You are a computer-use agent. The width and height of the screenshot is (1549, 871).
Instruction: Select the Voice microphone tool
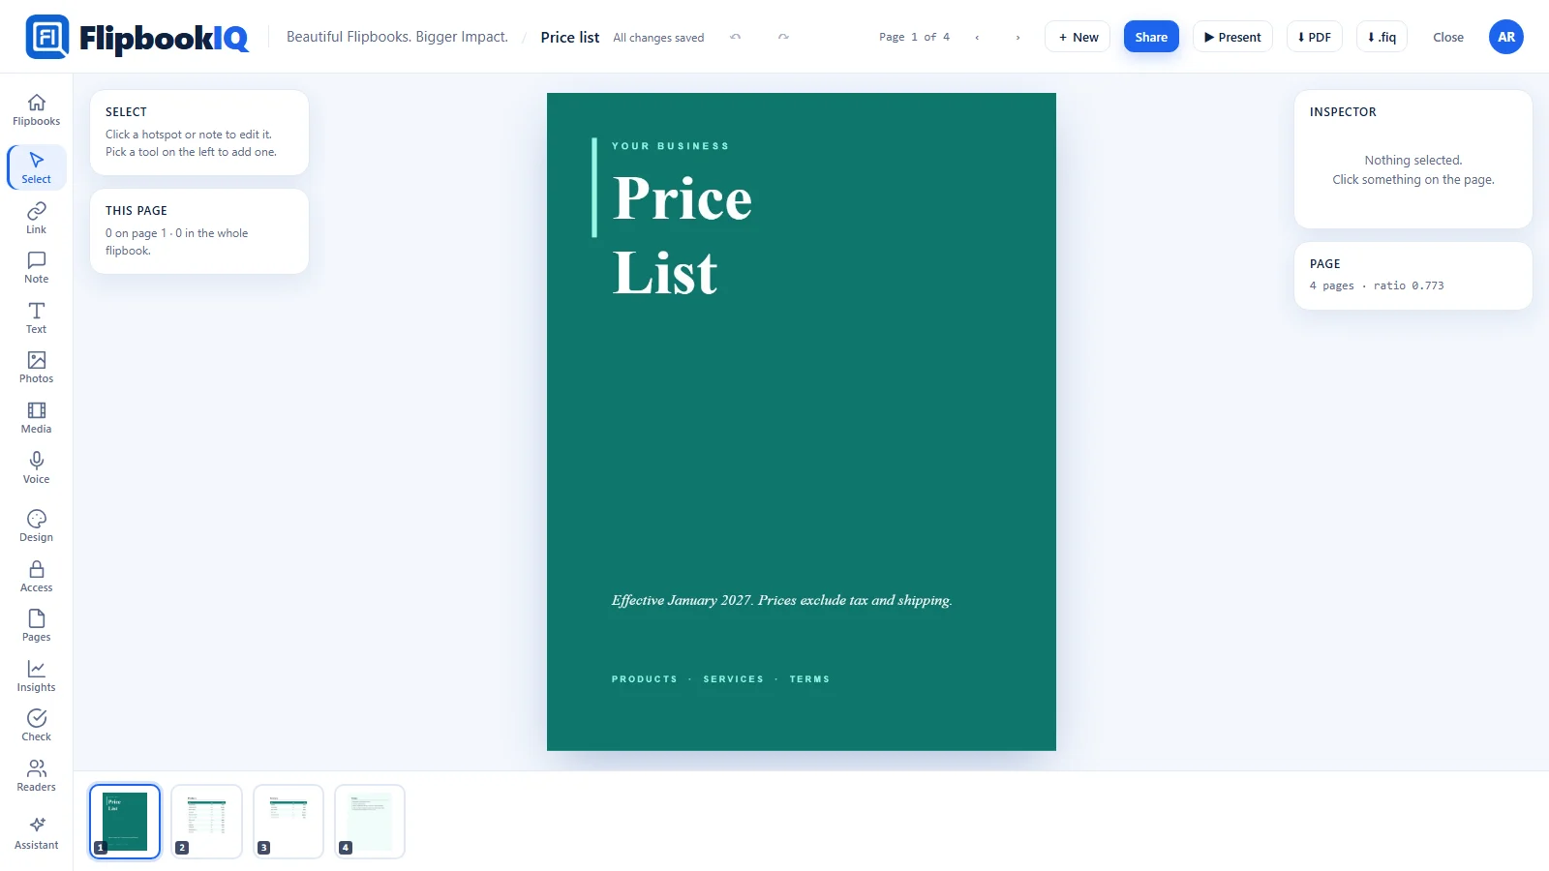click(x=36, y=467)
